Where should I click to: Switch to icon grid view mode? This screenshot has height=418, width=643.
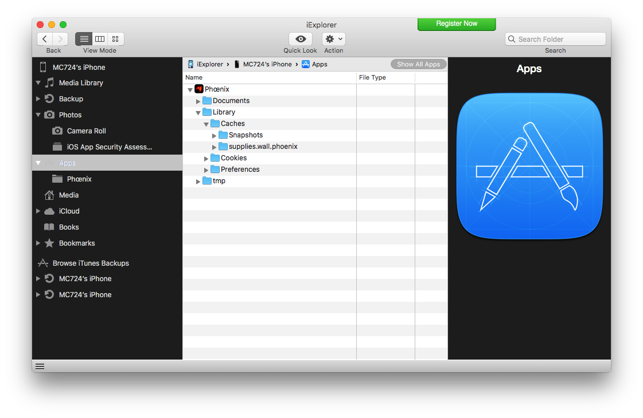(x=116, y=39)
